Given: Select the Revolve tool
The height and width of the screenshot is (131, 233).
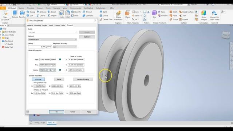Looking at the screenshot, I should 22,15.
